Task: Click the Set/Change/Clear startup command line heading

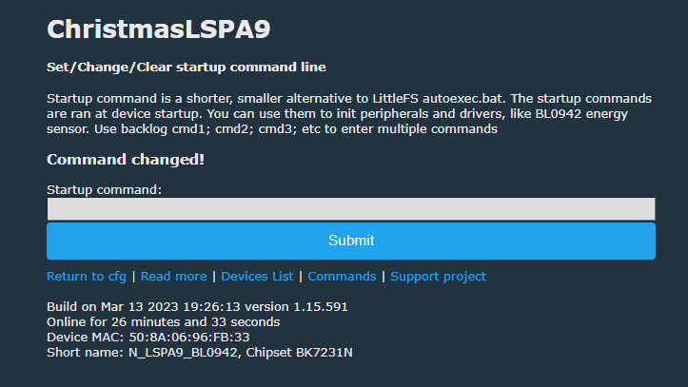Action: click(187, 68)
